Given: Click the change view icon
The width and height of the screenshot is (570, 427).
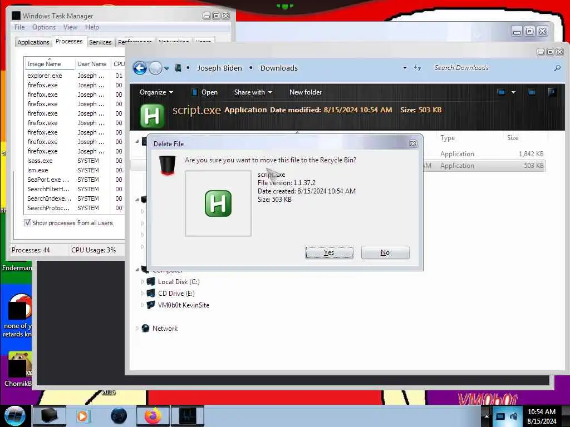Looking at the screenshot, I should point(502,92).
